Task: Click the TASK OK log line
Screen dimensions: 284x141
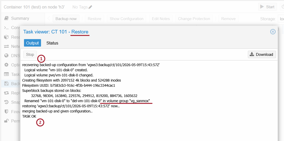Action: [29, 116]
